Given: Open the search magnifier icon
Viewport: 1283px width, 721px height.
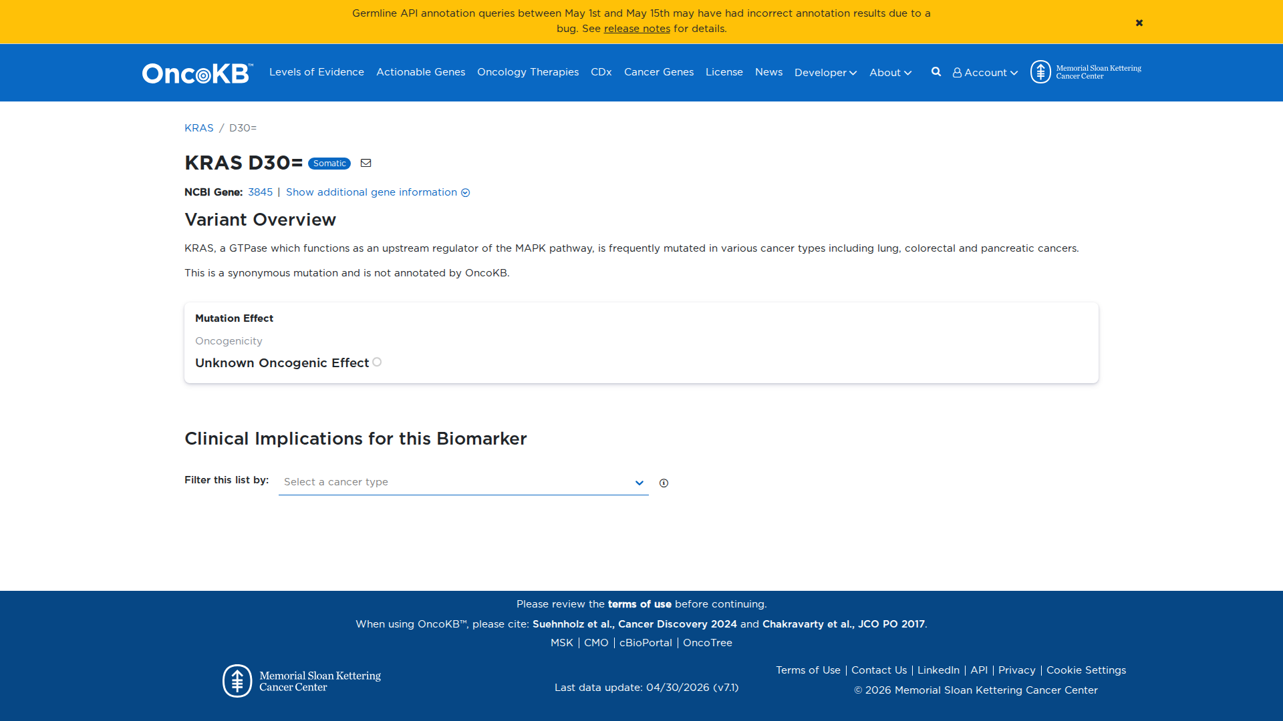Looking at the screenshot, I should 936,72.
